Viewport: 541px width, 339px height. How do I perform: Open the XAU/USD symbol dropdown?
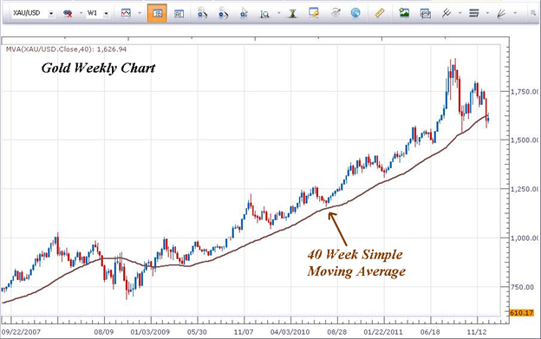51,14
